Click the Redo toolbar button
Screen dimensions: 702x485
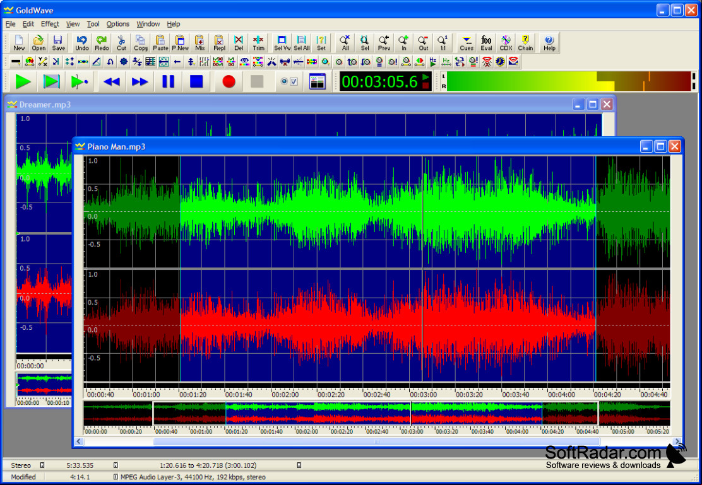pyautogui.click(x=102, y=42)
